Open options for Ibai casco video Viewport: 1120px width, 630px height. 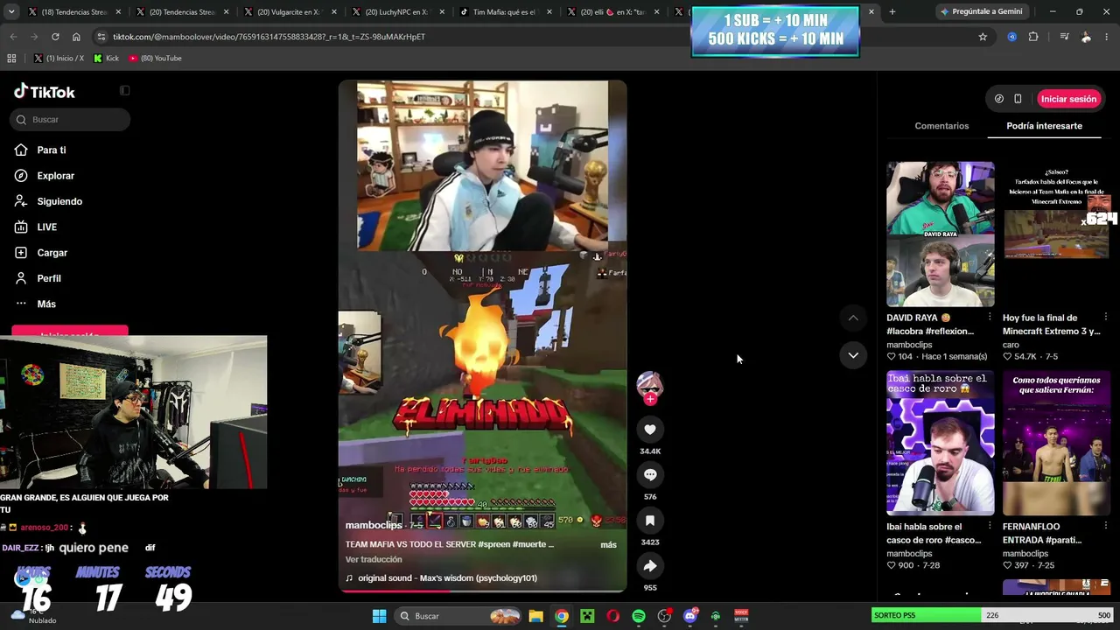[x=990, y=527]
